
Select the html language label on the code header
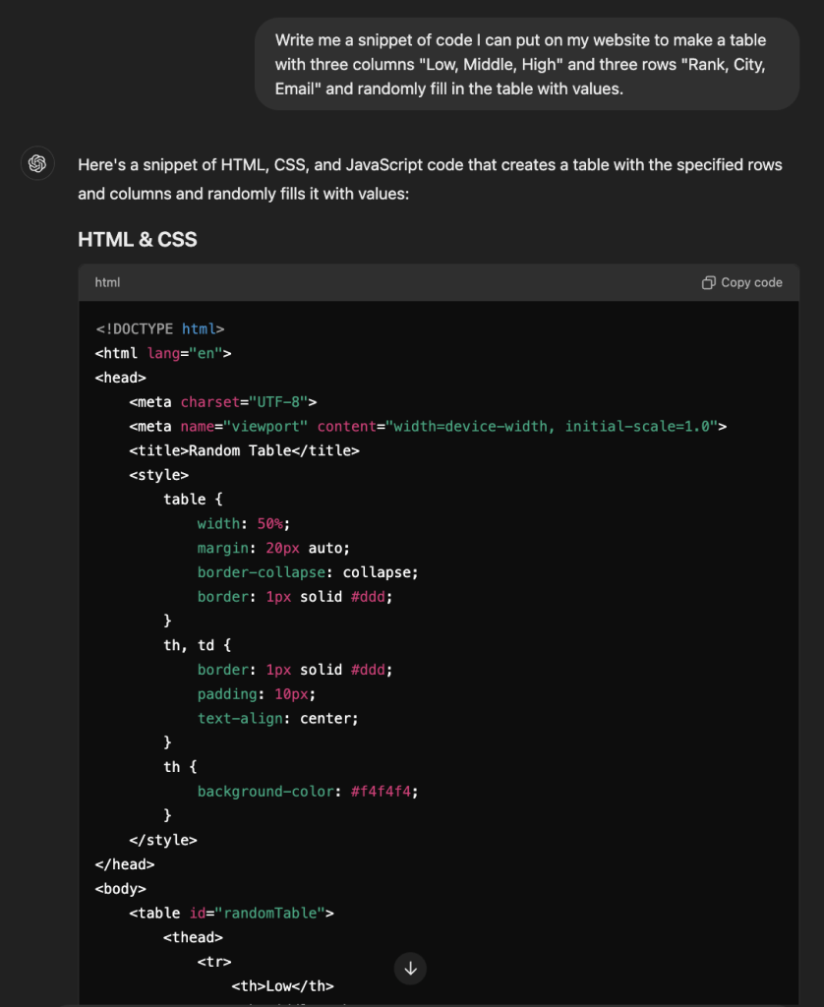pos(107,282)
